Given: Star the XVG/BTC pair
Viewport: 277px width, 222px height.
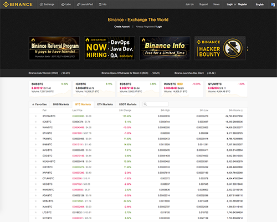Looking at the screenshot, I should point(35,150).
